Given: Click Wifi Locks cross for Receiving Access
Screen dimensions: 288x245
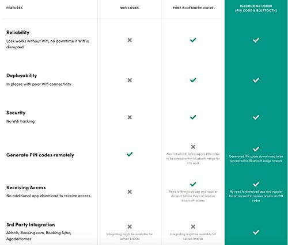Looking at the screenshot, I should click(x=130, y=192).
